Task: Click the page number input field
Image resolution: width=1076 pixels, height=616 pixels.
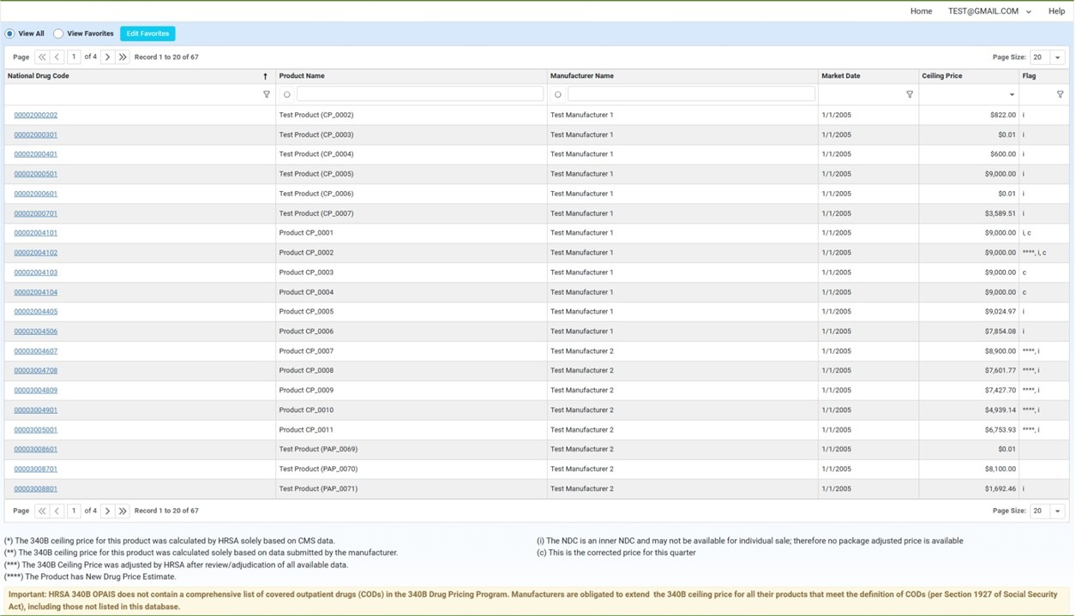Action: [x=74, y=56]
